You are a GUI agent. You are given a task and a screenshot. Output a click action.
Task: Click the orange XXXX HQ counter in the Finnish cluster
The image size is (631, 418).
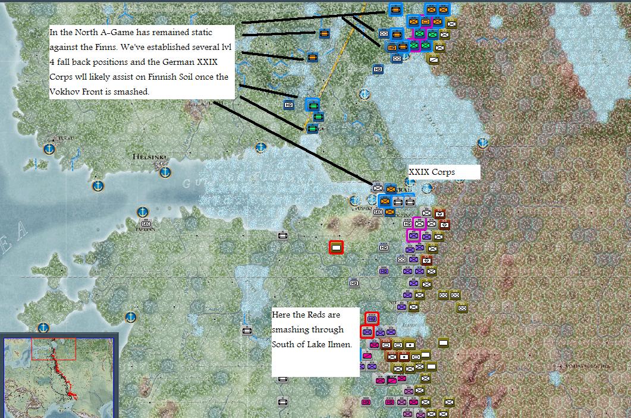coord(391,48)
